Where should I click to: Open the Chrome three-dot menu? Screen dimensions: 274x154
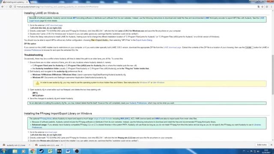pos(271,7)
